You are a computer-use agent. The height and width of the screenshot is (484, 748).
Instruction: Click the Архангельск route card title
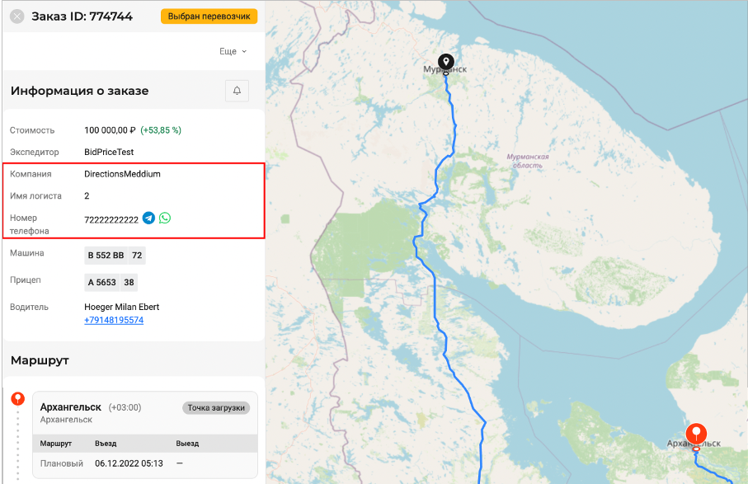pos(70,407)
